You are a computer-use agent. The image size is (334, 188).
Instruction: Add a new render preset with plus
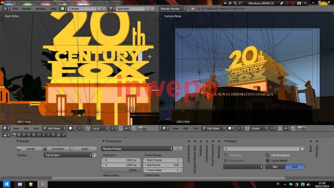(x=175, y=149)
